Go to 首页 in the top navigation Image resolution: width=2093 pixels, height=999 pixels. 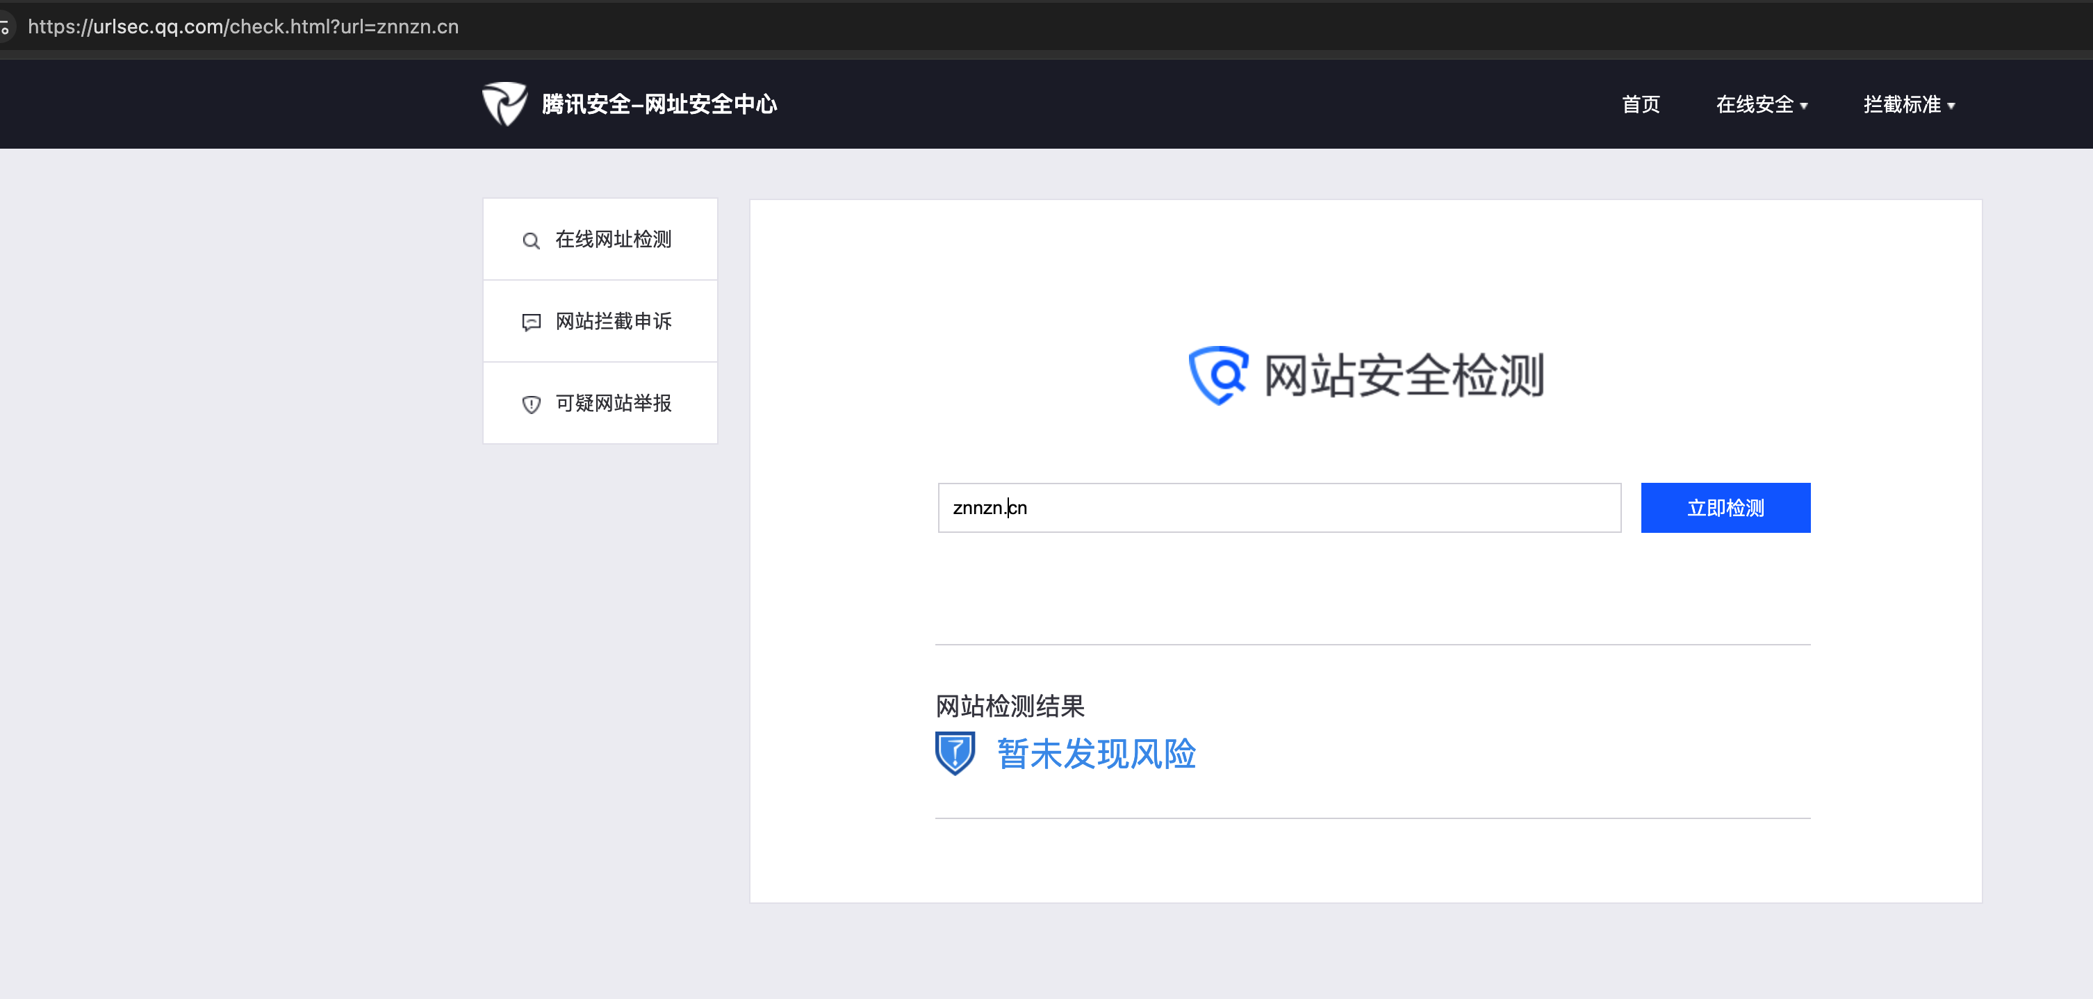1641,105
